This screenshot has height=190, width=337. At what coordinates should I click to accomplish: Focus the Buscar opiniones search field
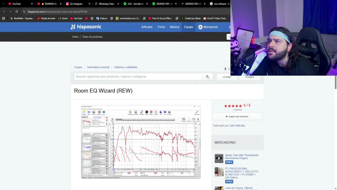(138, 77)
